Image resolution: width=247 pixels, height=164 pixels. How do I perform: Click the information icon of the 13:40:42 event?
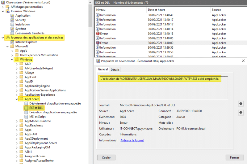pyautogui.click(x=98, y=15)
